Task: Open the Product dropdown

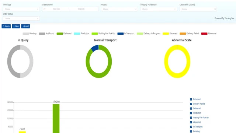Action: pyautogui.click(x=119, y=9)
